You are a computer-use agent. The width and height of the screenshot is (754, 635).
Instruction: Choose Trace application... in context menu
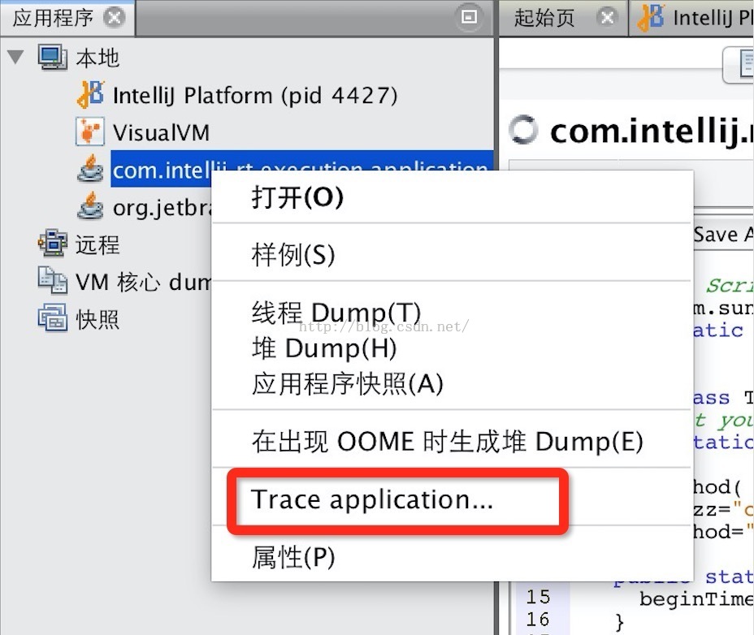point(452,499)
